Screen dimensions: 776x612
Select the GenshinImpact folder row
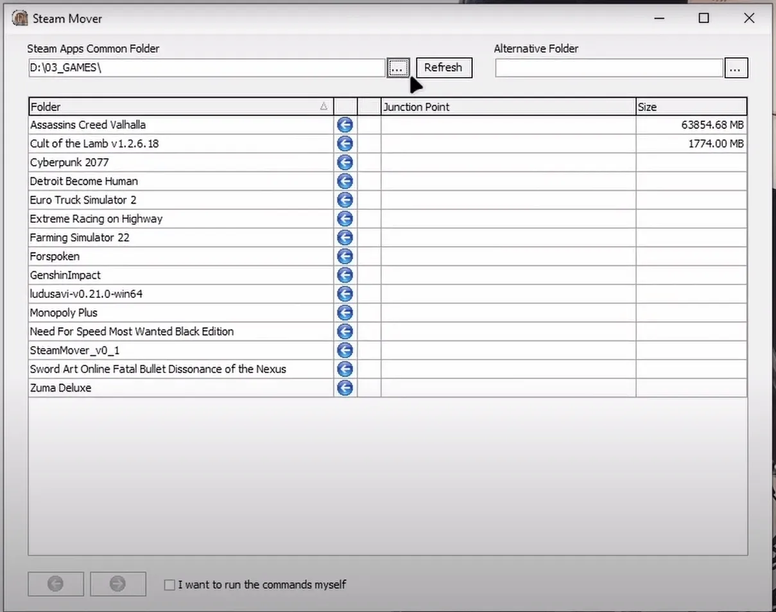(x=388, y=275)
